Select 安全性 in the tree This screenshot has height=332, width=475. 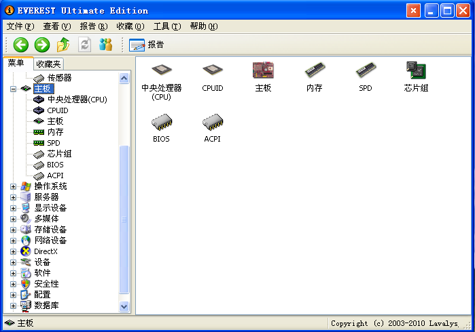coord(46,285)
